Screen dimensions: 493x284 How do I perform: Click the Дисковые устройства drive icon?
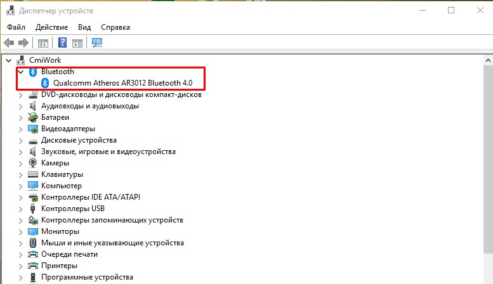click(33, 141)
